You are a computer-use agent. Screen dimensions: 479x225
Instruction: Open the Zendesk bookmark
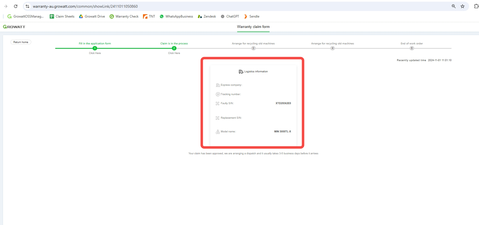coord(207,16)
